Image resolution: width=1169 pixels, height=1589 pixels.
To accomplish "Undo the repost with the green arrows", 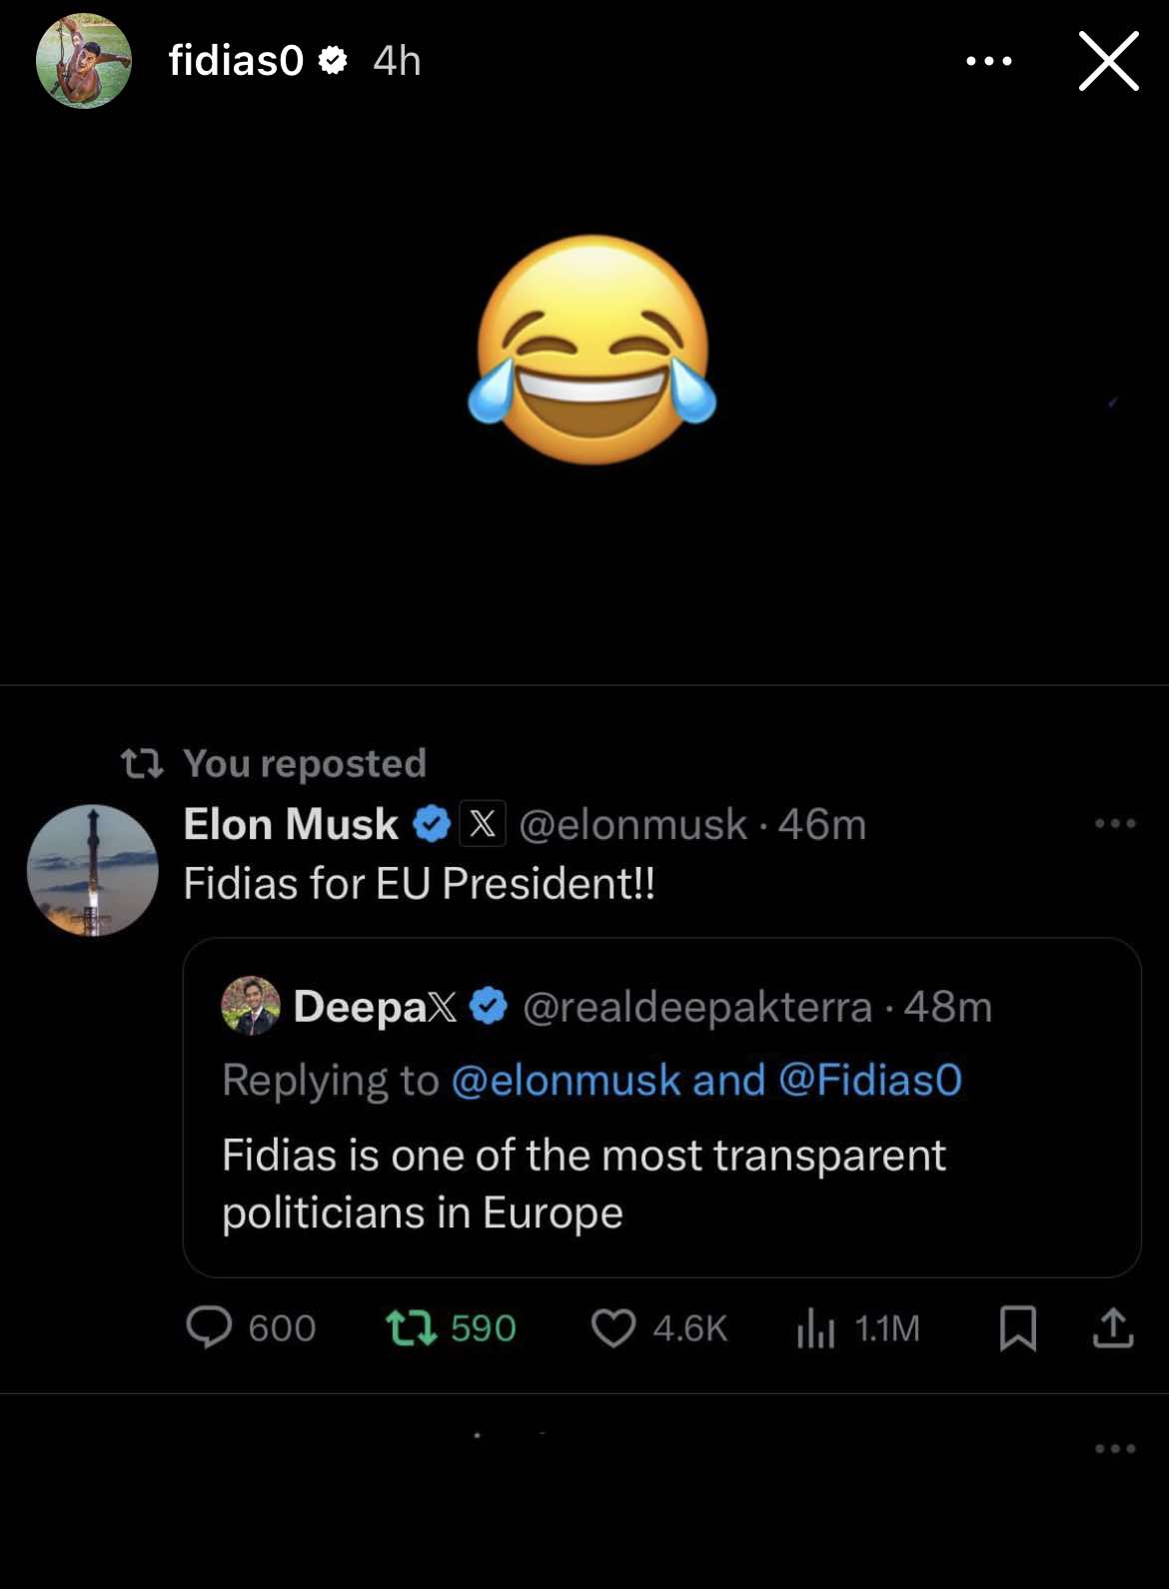I will point(412,1328).
